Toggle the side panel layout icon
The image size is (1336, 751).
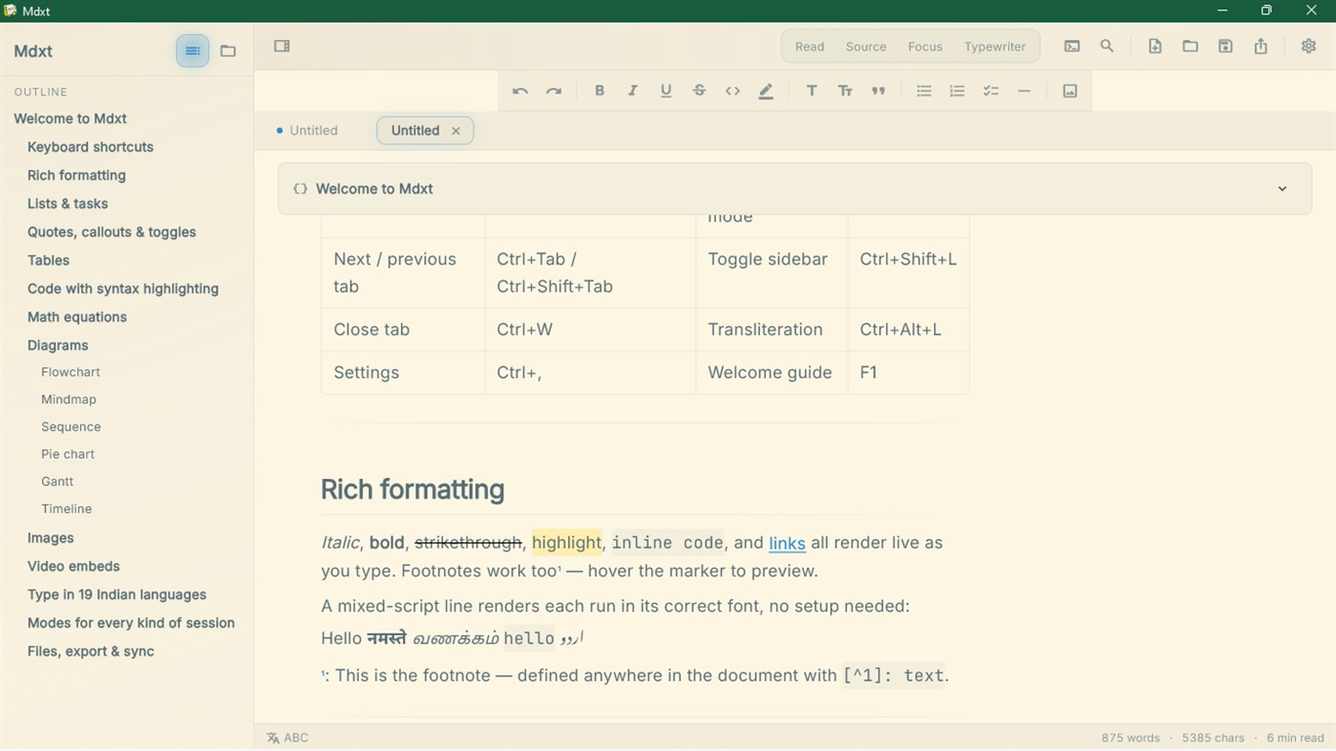282,46
